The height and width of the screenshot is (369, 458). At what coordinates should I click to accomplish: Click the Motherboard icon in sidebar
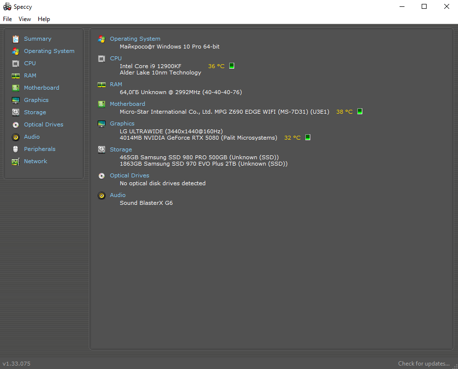coord(16,88)
